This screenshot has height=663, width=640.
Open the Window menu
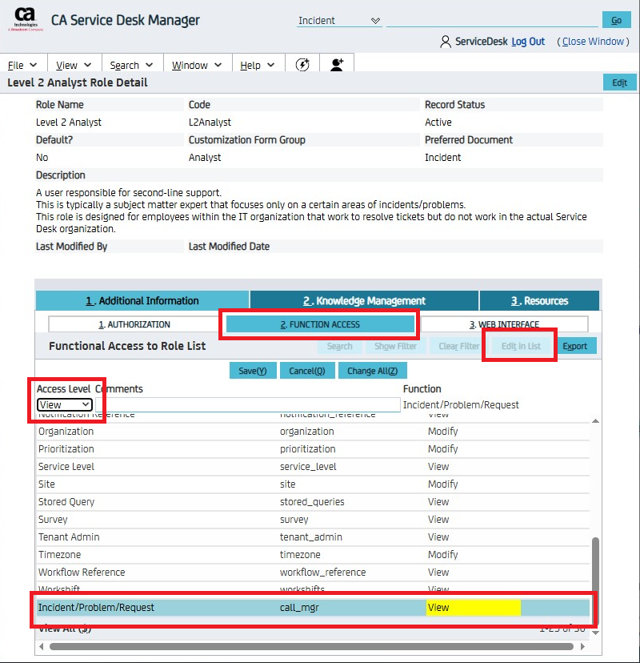coord(197,65)
